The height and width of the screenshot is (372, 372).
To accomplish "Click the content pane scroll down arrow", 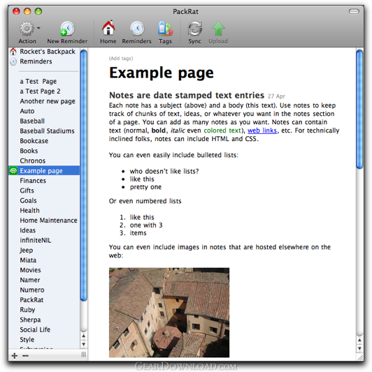I will click(x=359, y=348).
